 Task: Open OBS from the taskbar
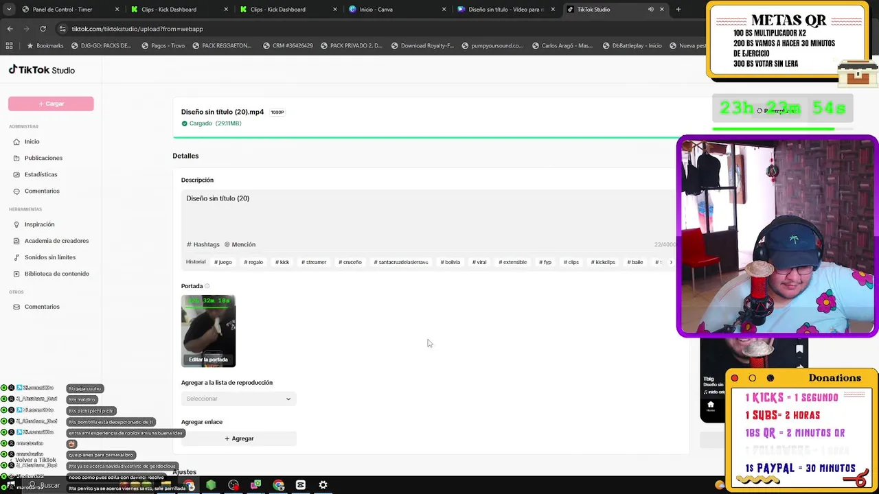(233, 485)
